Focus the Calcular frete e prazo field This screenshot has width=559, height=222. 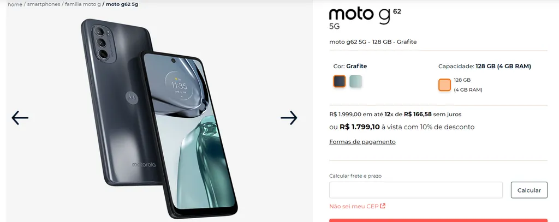coord(415,190)
